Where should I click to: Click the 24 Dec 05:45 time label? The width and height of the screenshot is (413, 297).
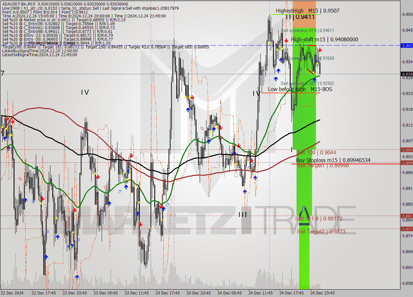coord(229,293)
